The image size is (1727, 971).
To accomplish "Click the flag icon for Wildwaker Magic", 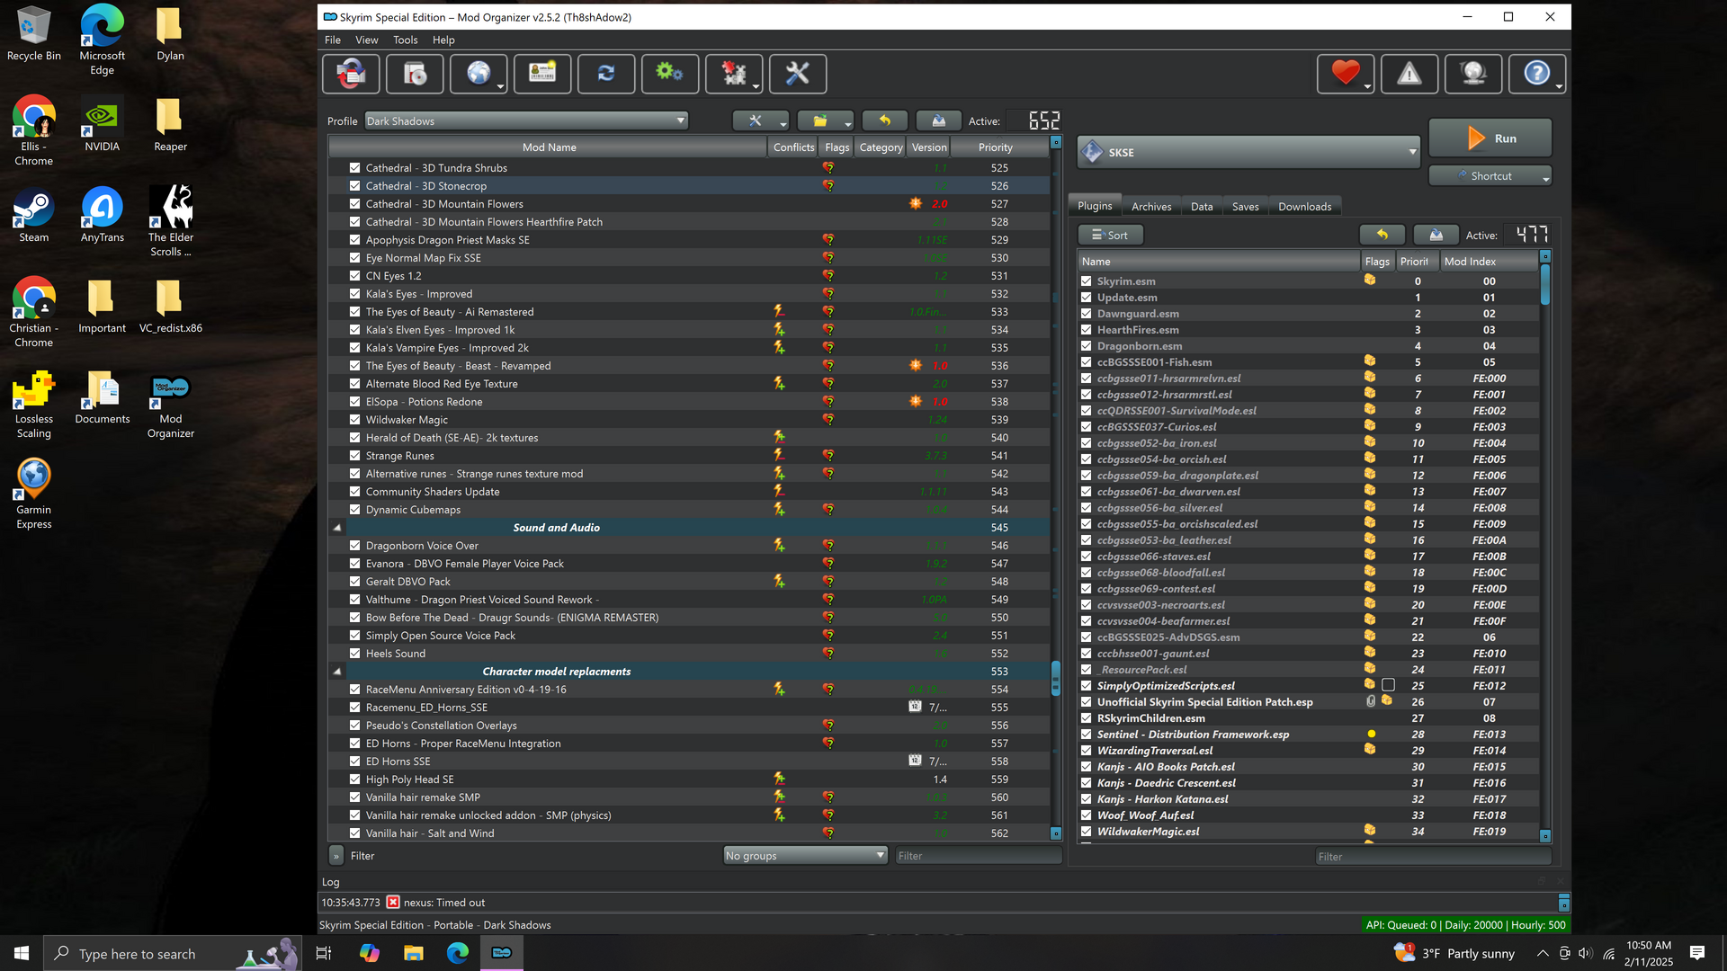I will 828,420.
